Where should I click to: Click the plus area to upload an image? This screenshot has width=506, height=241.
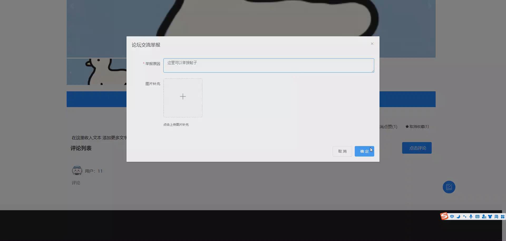[183, 97]
